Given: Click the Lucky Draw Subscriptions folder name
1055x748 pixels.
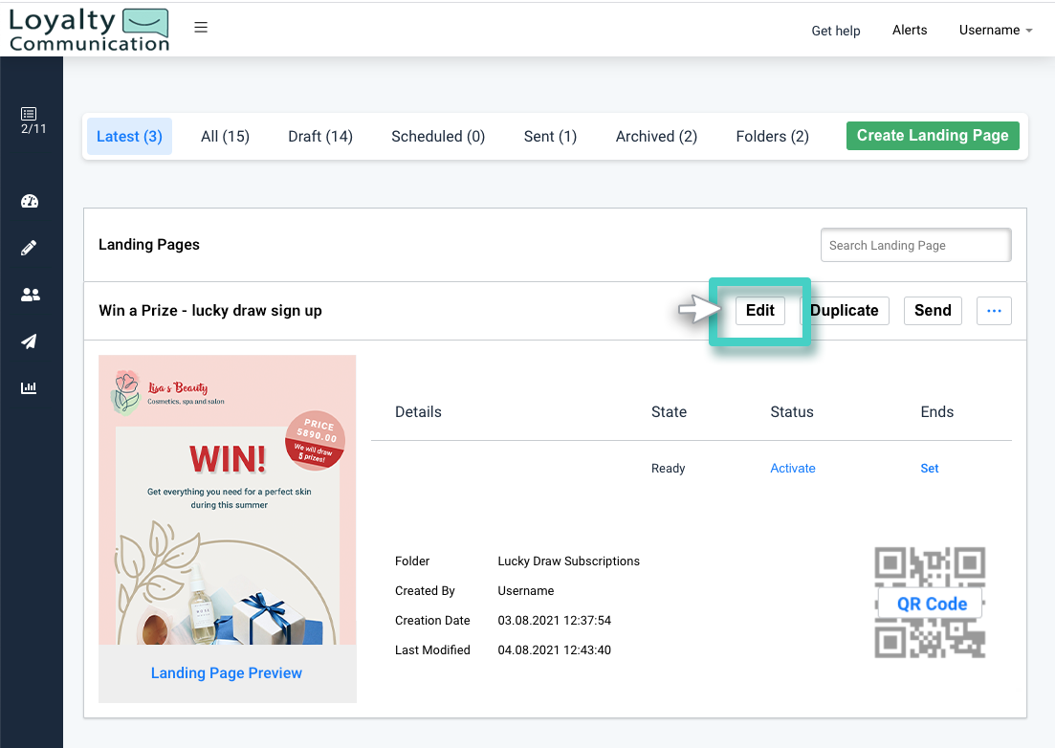Looking at the screenshot, I should pos(568,561).
